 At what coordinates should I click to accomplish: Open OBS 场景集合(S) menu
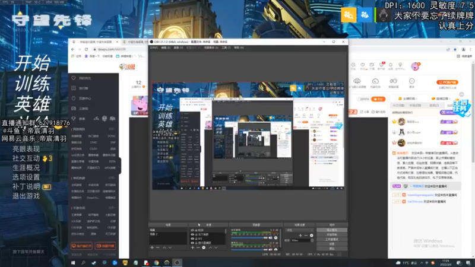click(211, 47)
